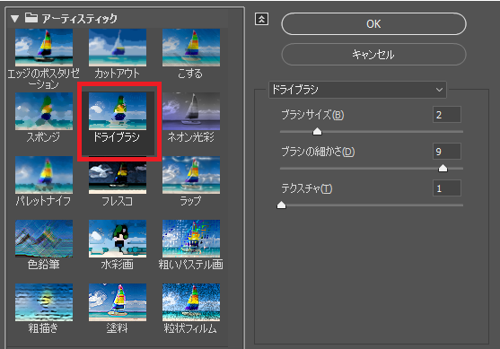Select the ネオン光彩 filter thumbnail
The width and height of the screenshot is (500, 349).
[x=191, y=111]
